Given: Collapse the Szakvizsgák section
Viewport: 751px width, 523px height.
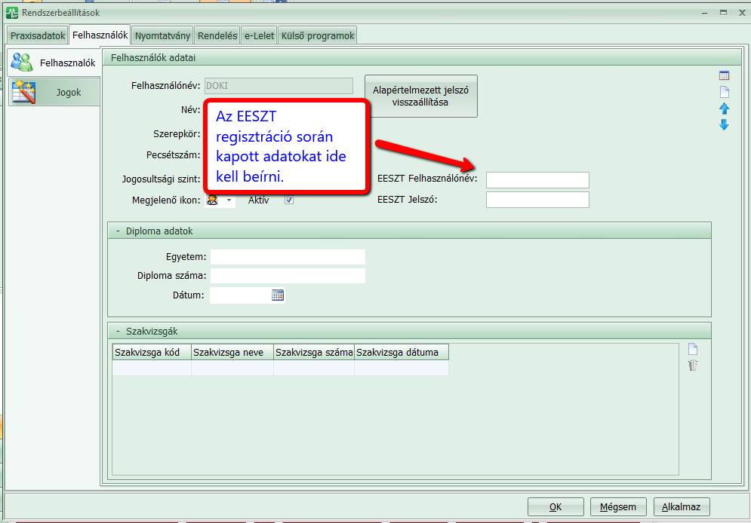Looking at the screenshot, I should click(118, 332).
